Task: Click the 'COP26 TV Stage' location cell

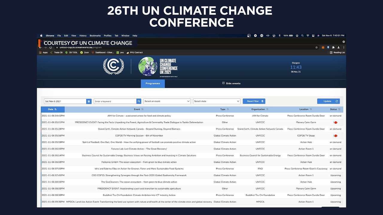Action: pos(306,136)
